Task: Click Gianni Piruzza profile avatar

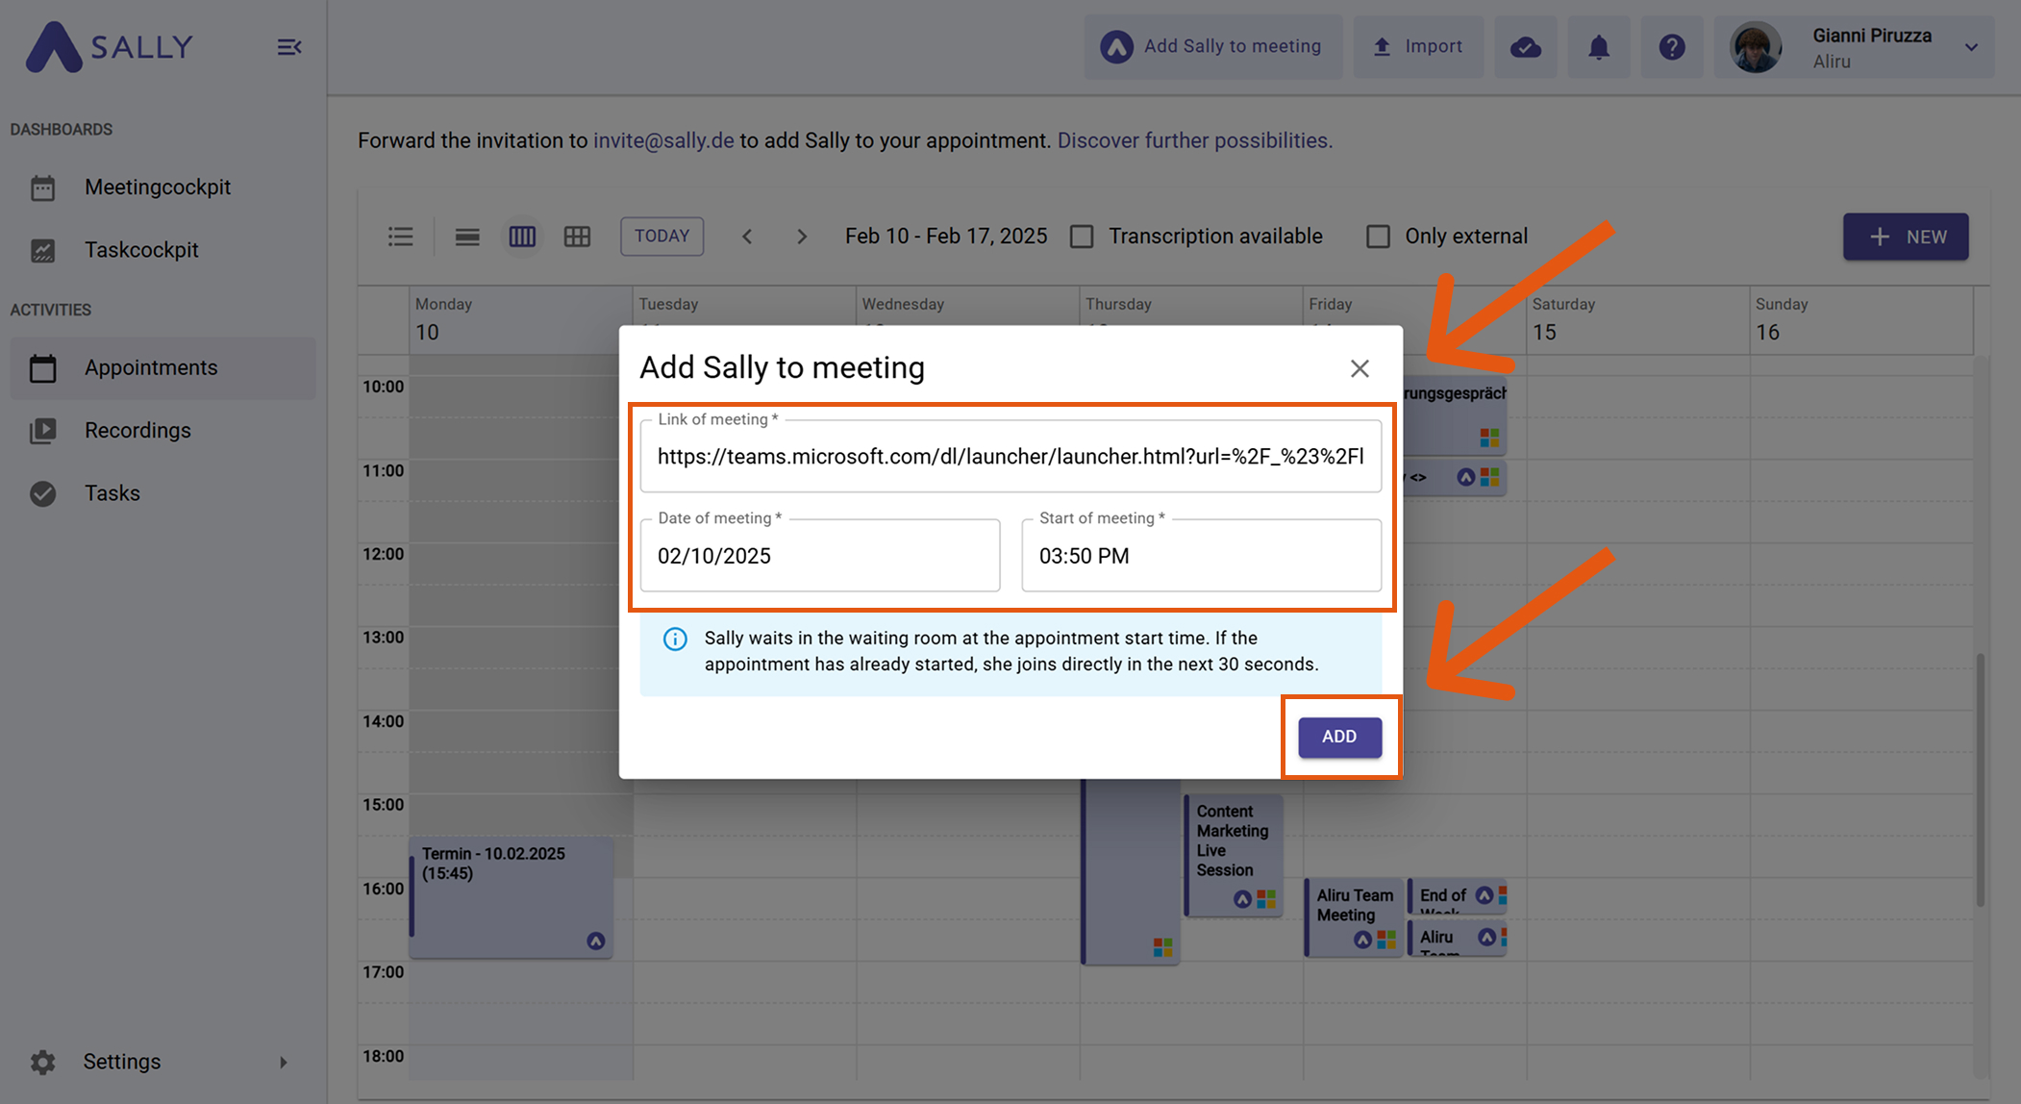Action: pos(1756,47)
